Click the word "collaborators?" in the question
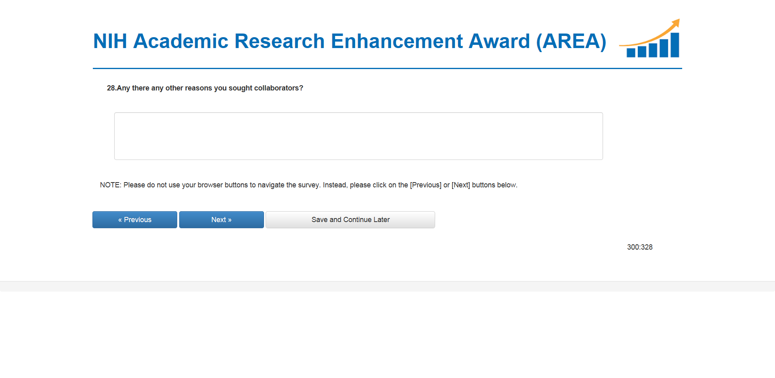Viewport: 775px width, 378px height. point(279,88)
